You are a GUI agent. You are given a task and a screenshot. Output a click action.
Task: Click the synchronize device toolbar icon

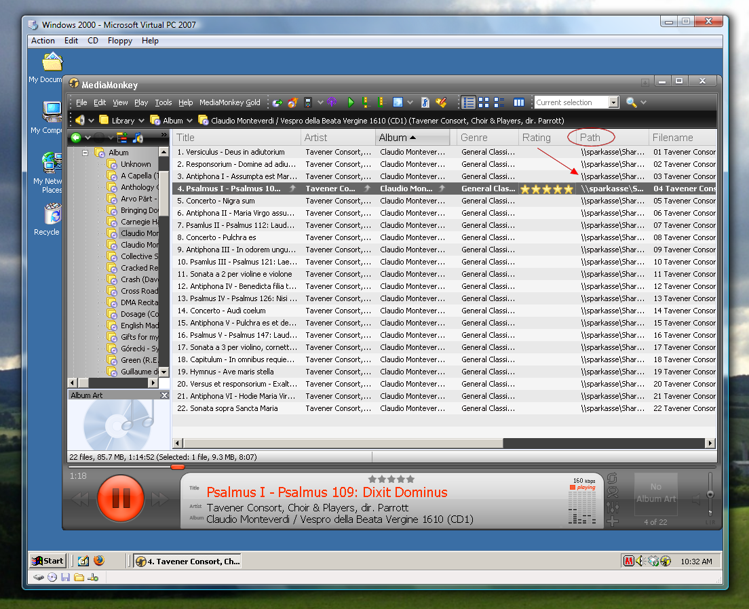point(308,102)
